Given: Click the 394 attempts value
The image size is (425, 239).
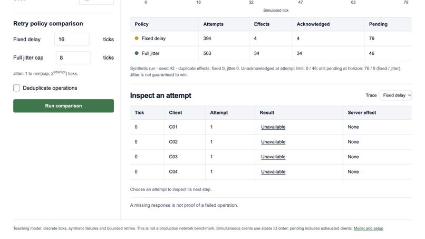Looking at the screenshot, I should point(207,39).
